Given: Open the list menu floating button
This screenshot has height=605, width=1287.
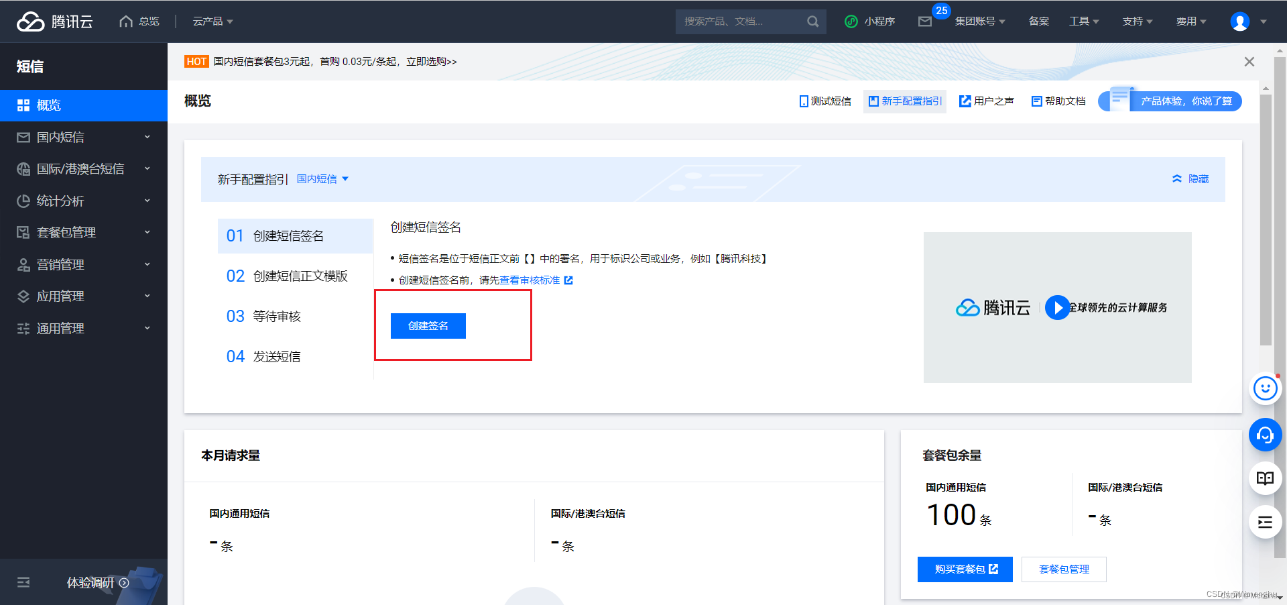Looking at the screenshot, I should click(1266, 522).
